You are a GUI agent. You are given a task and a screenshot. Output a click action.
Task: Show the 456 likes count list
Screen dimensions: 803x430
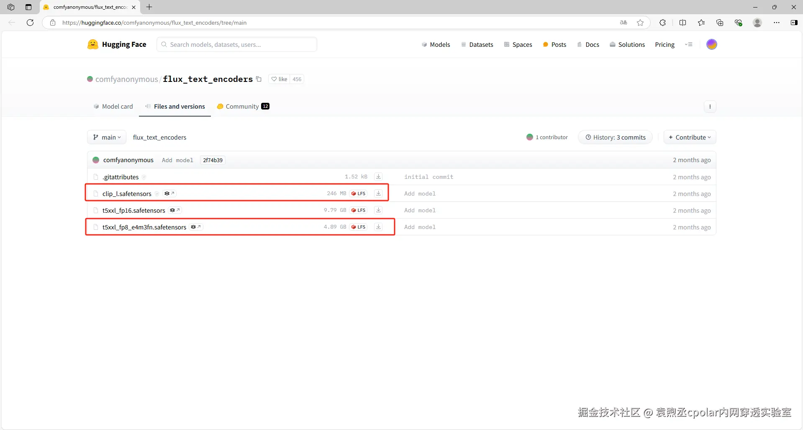(x=297, y=79)
